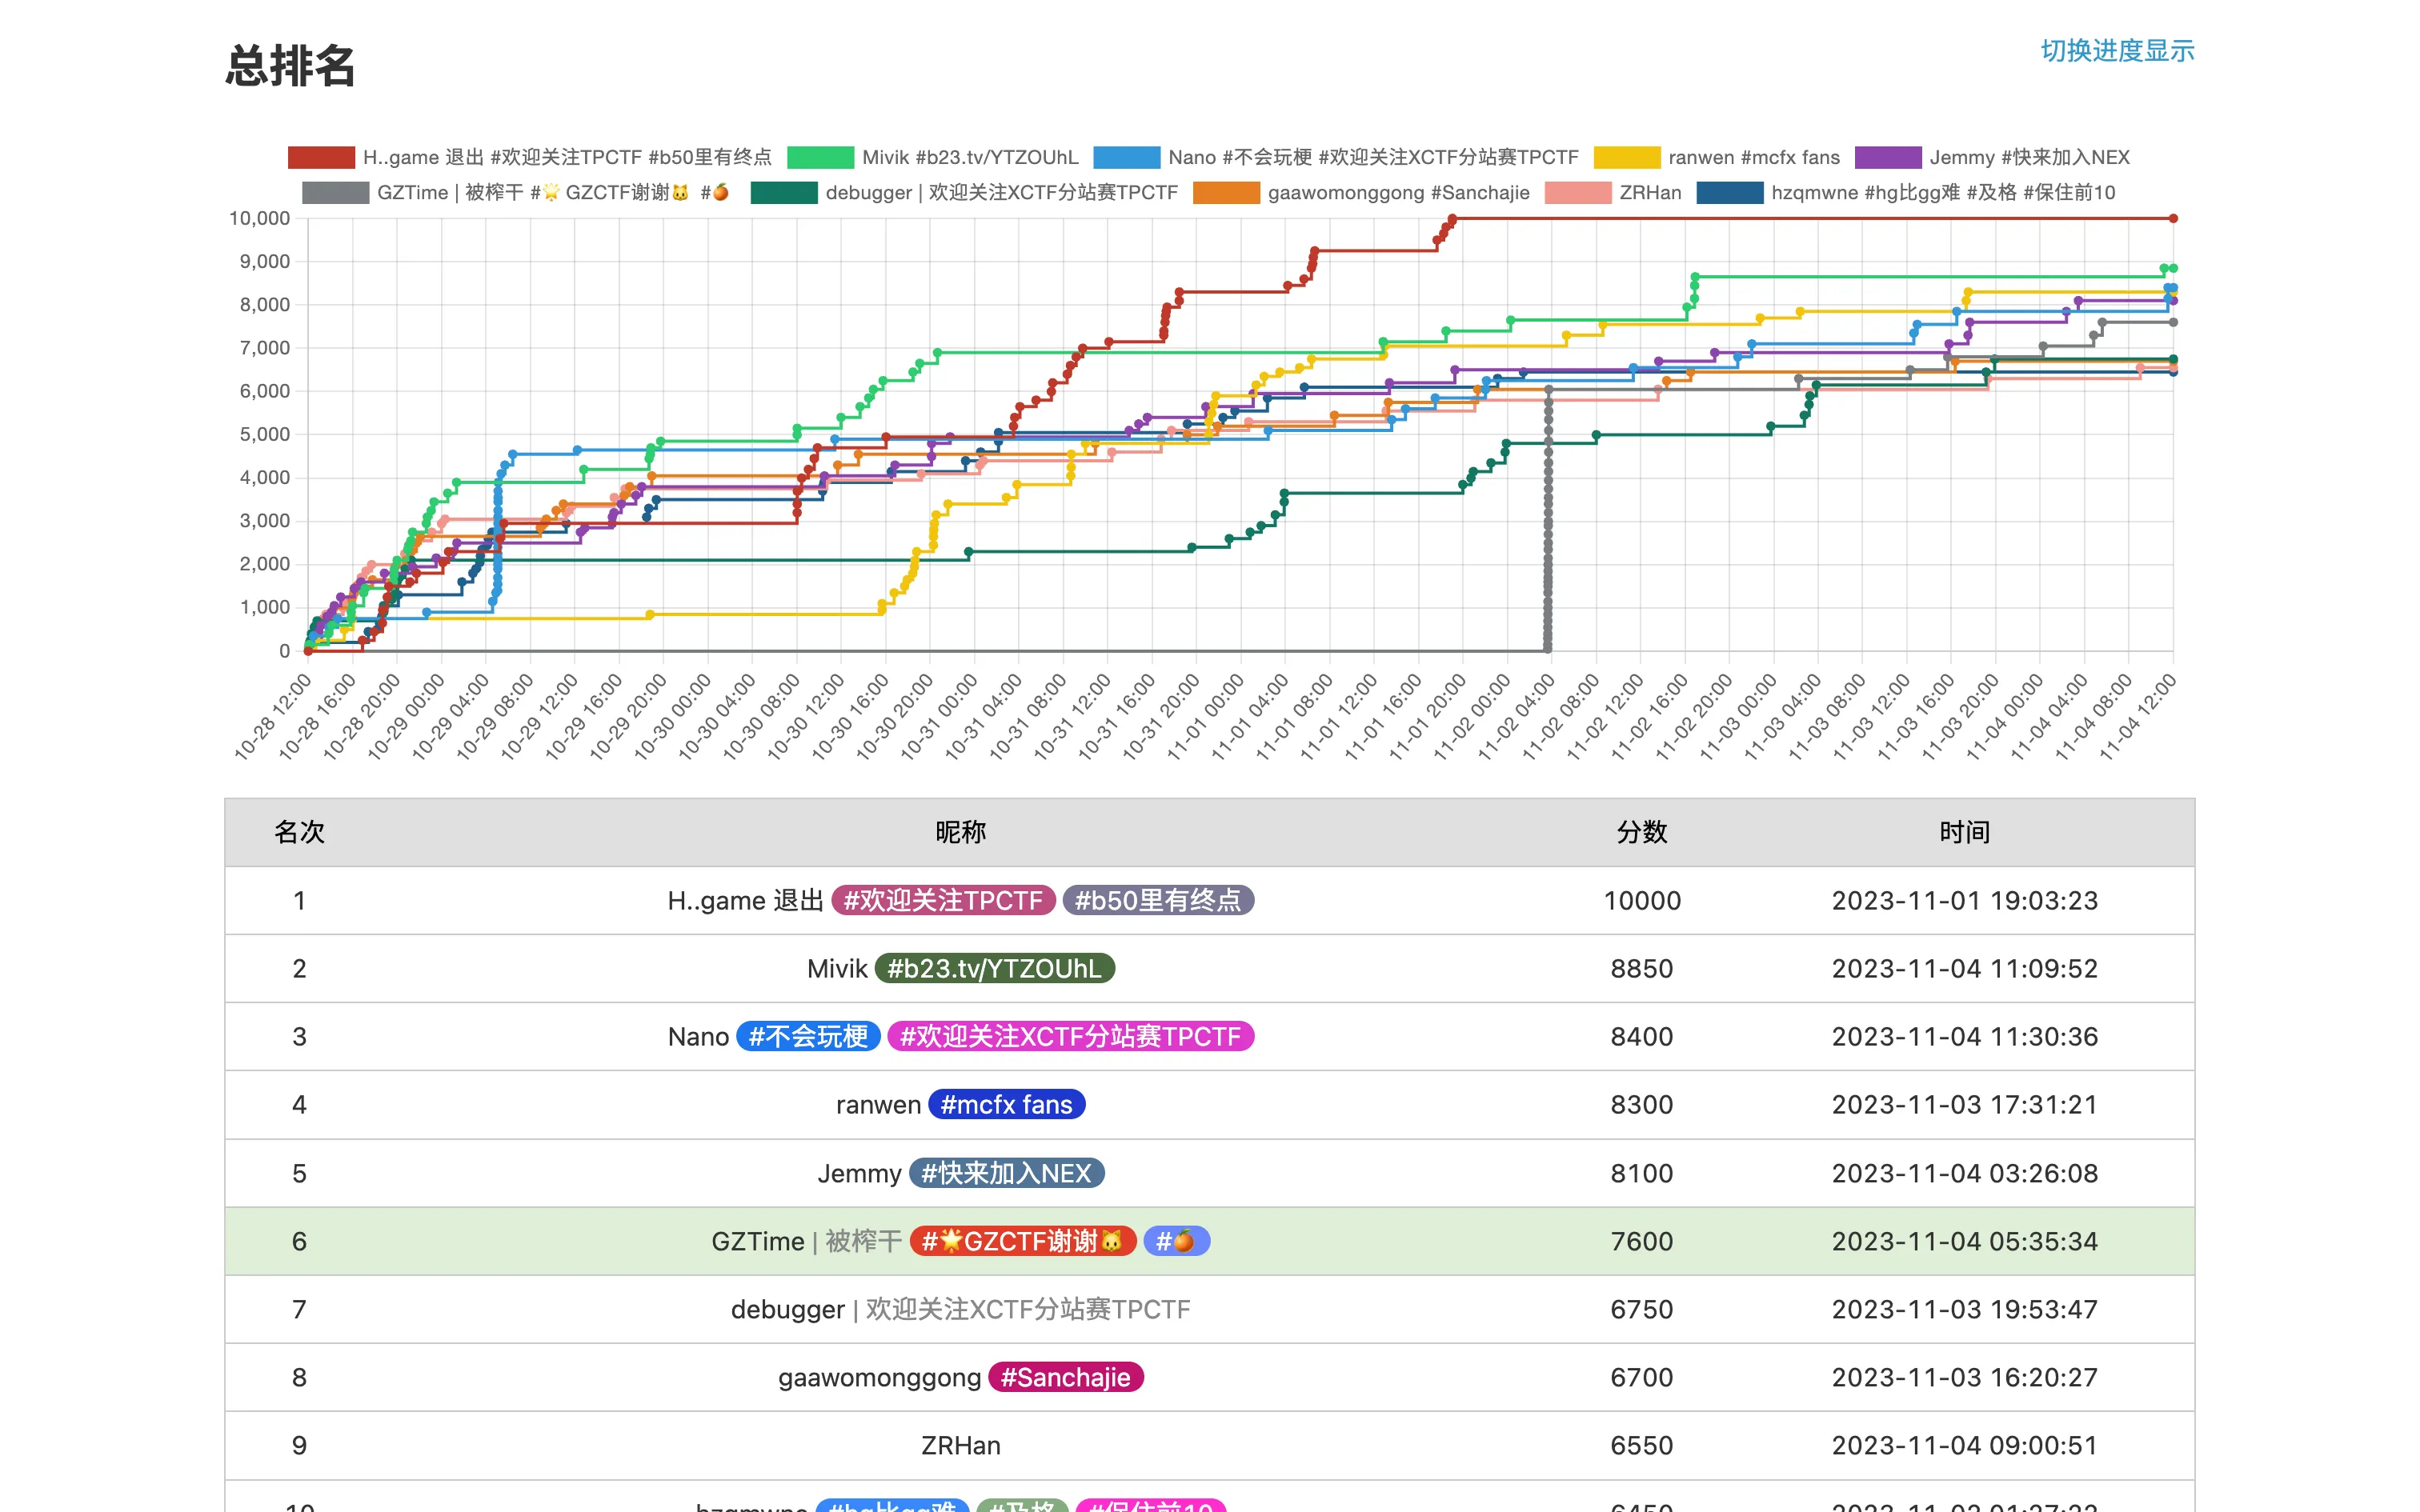Toggle the purple Jemmy legend entry

1887,157
